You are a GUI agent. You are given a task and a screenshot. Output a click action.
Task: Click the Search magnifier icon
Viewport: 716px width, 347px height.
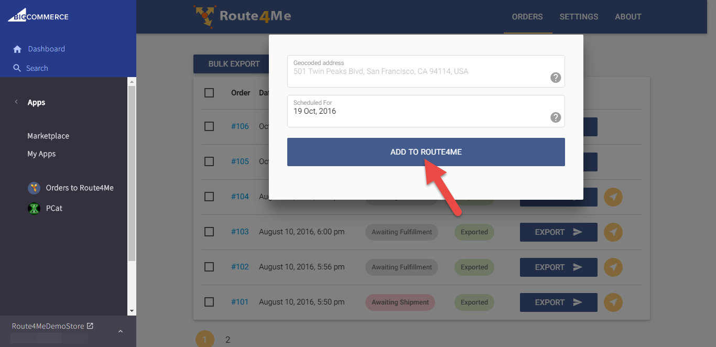17,68
